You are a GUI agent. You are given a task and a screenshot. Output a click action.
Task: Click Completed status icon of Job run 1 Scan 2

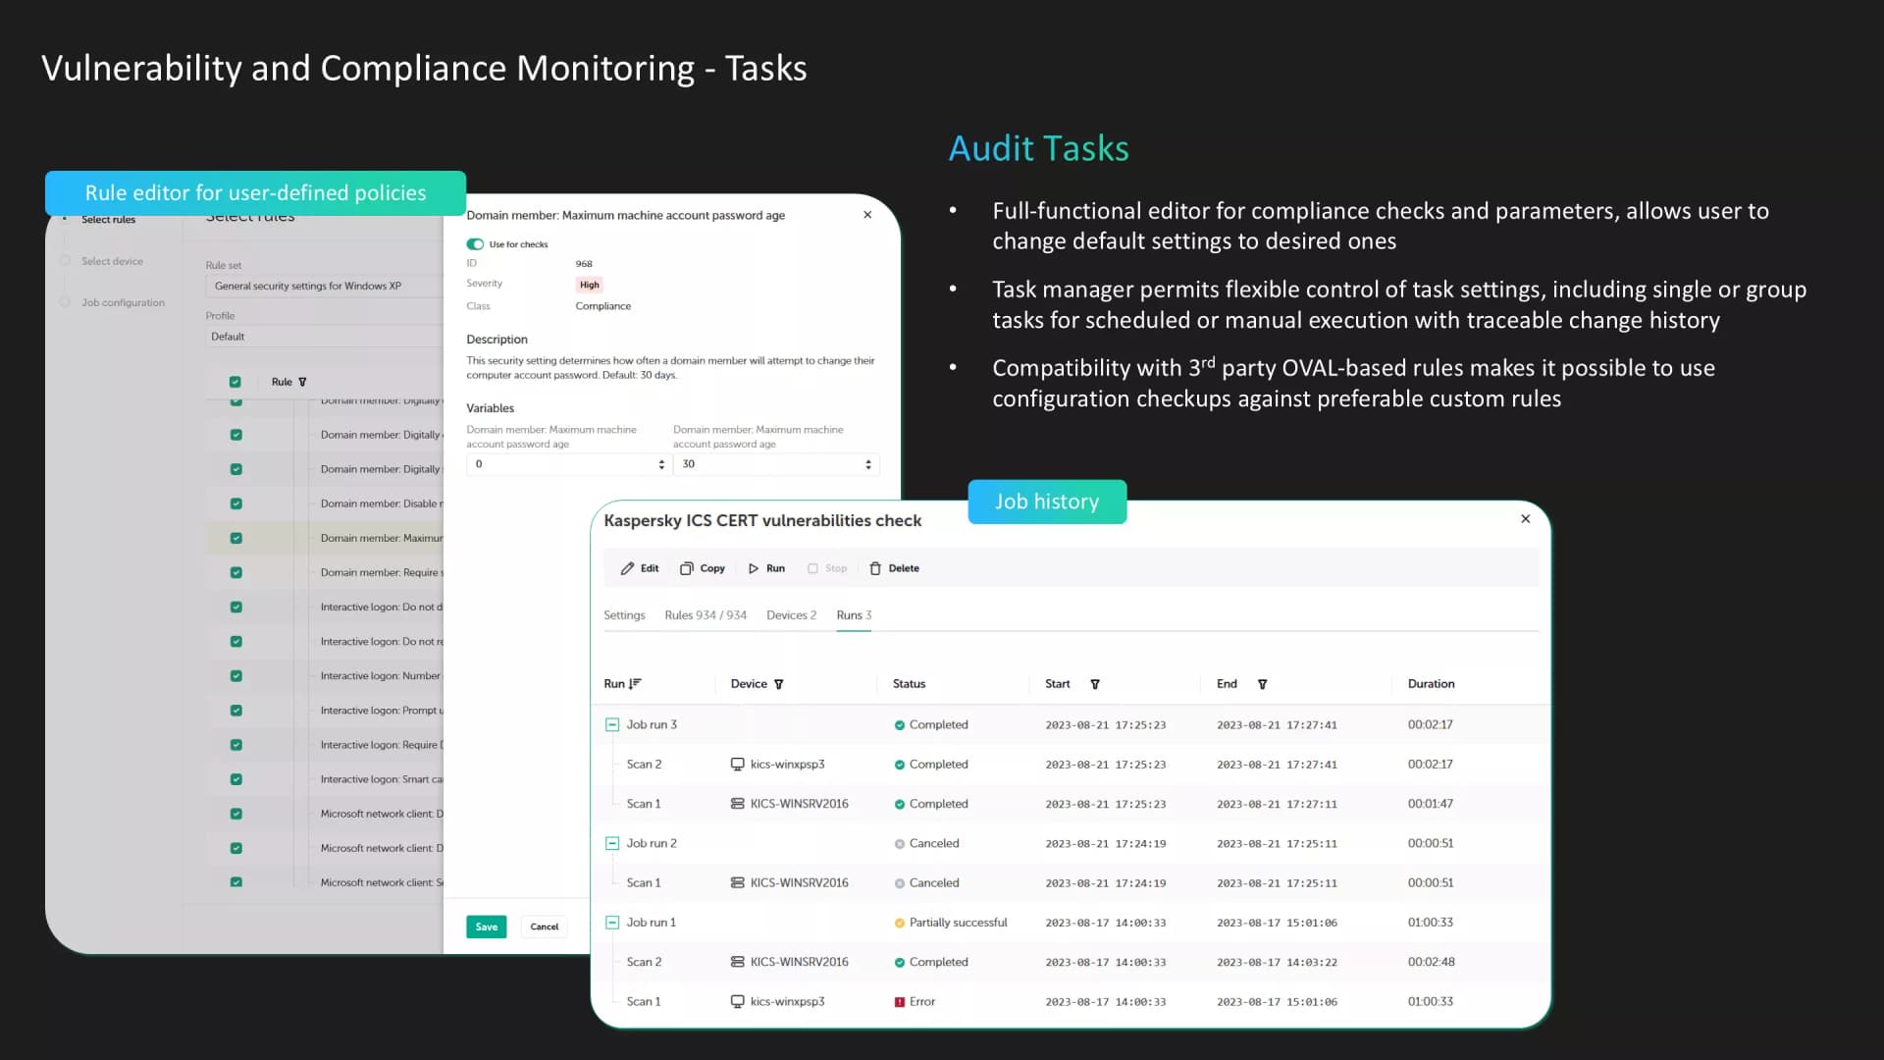click(x=899, y=963)
